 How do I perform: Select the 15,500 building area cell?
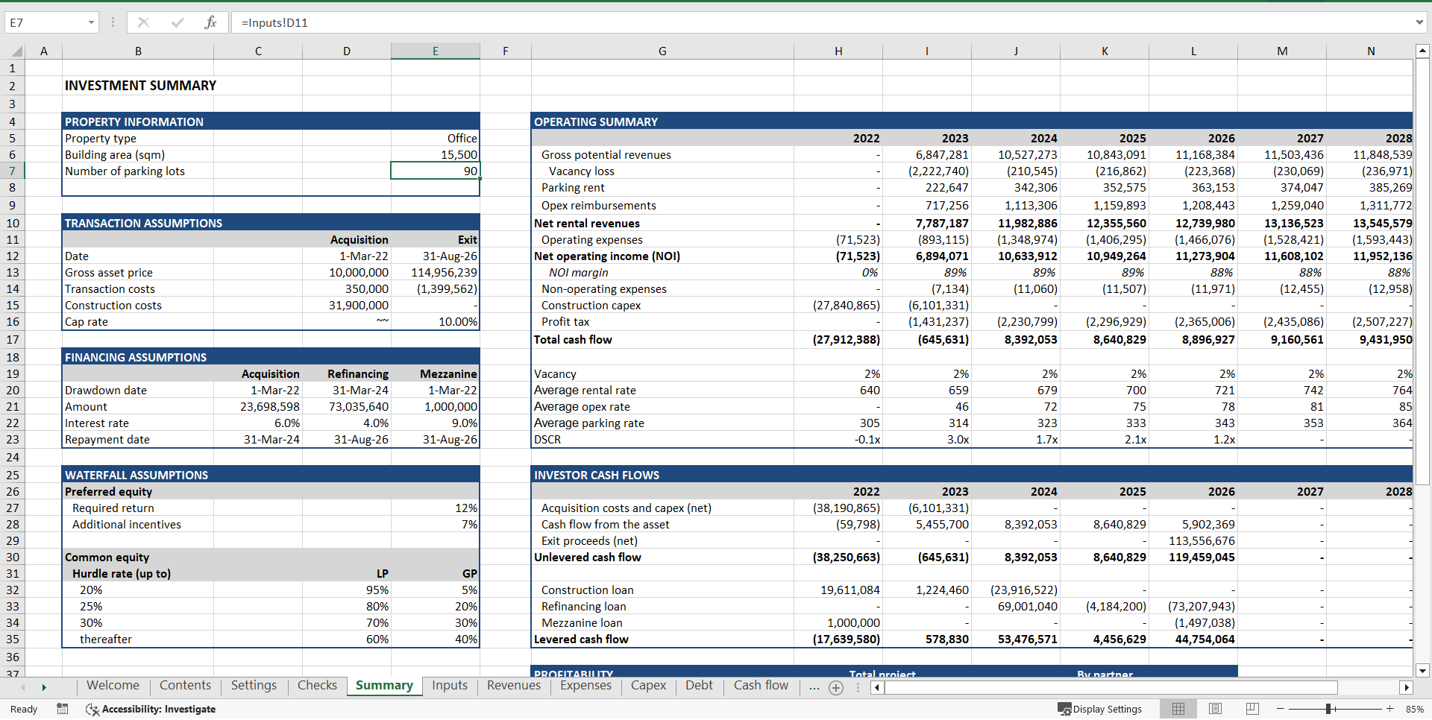click(x=436, y=155)
